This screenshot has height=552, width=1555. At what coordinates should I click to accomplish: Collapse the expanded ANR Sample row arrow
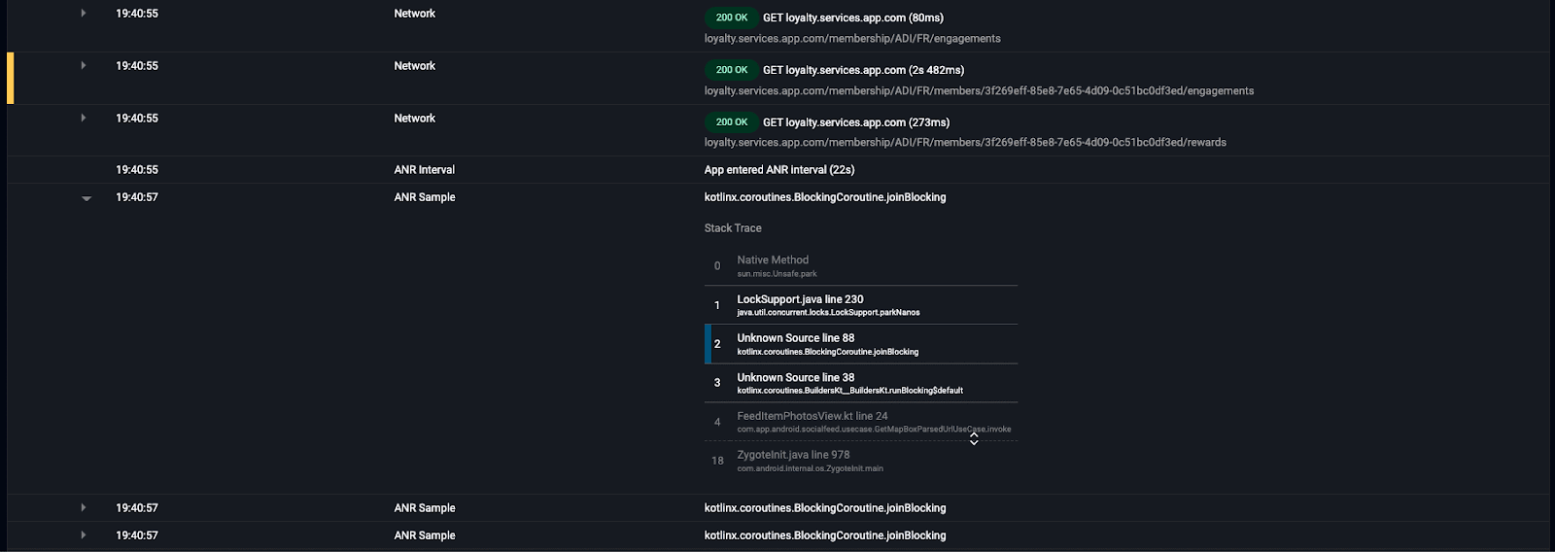[x=86, y=198]
